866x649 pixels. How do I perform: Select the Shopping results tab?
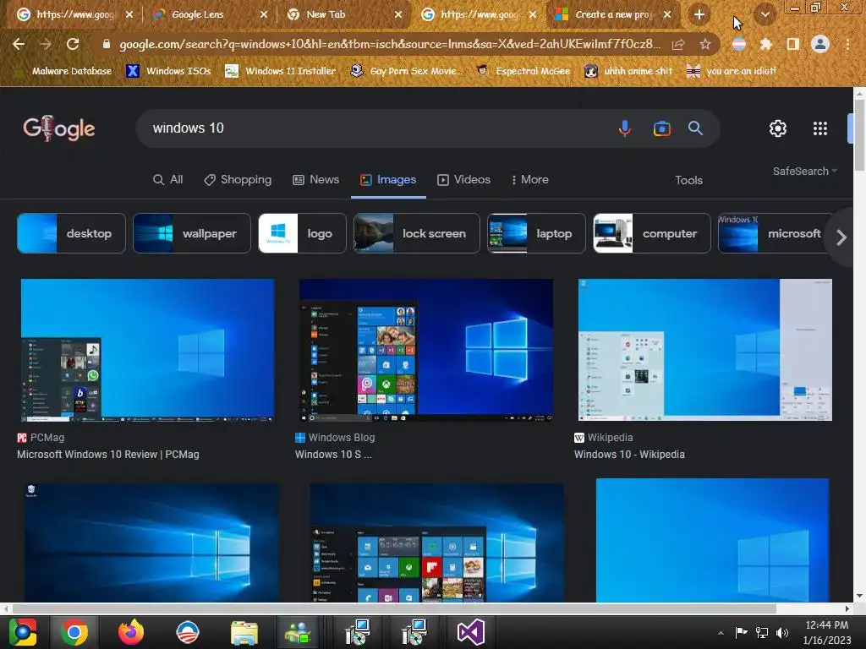point(238,180)
